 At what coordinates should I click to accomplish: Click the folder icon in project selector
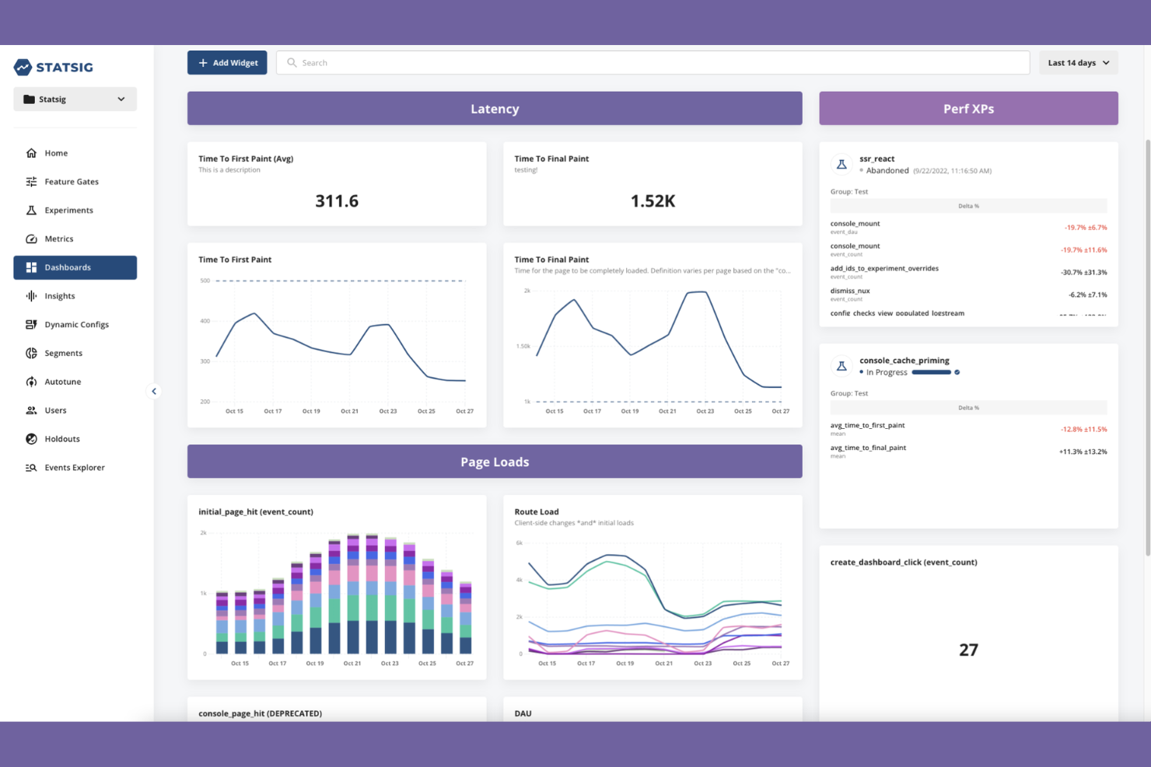(x=29, y=99)
